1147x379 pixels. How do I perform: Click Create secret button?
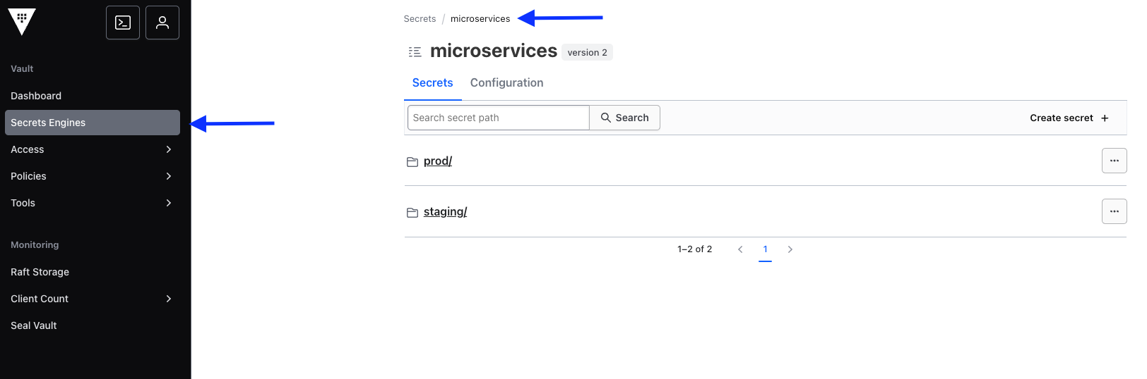click(x=1069, y=118)
